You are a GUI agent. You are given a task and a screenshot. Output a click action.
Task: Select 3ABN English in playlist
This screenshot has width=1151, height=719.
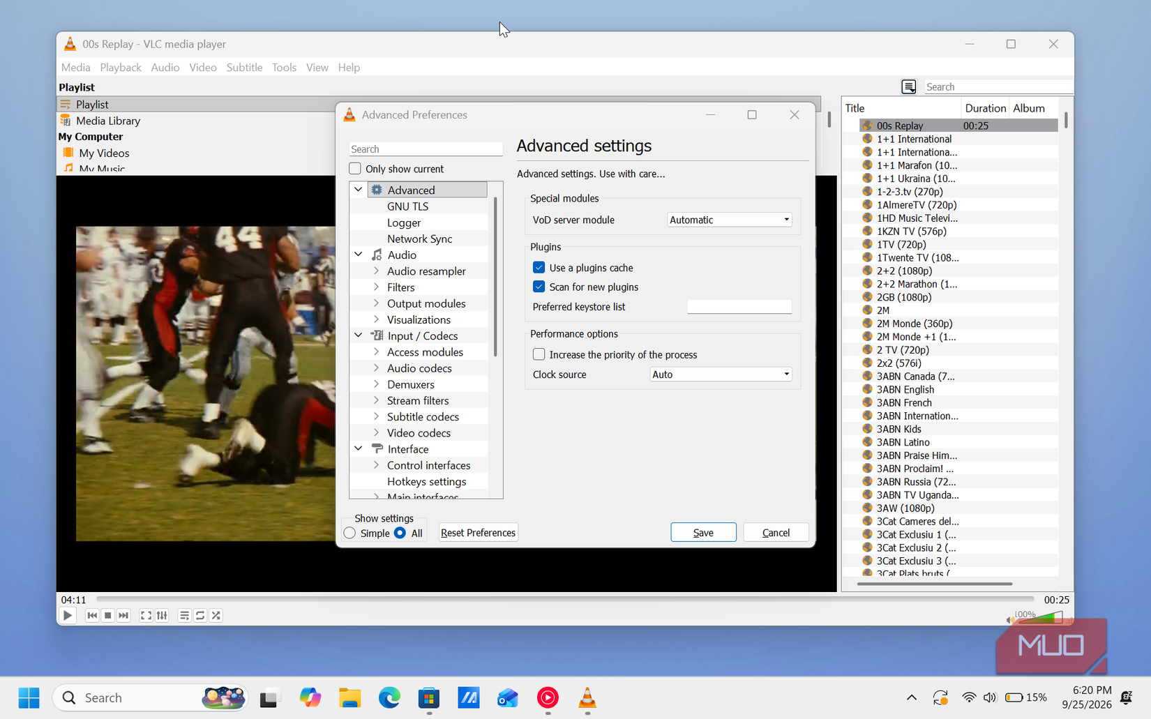point(905,390)
